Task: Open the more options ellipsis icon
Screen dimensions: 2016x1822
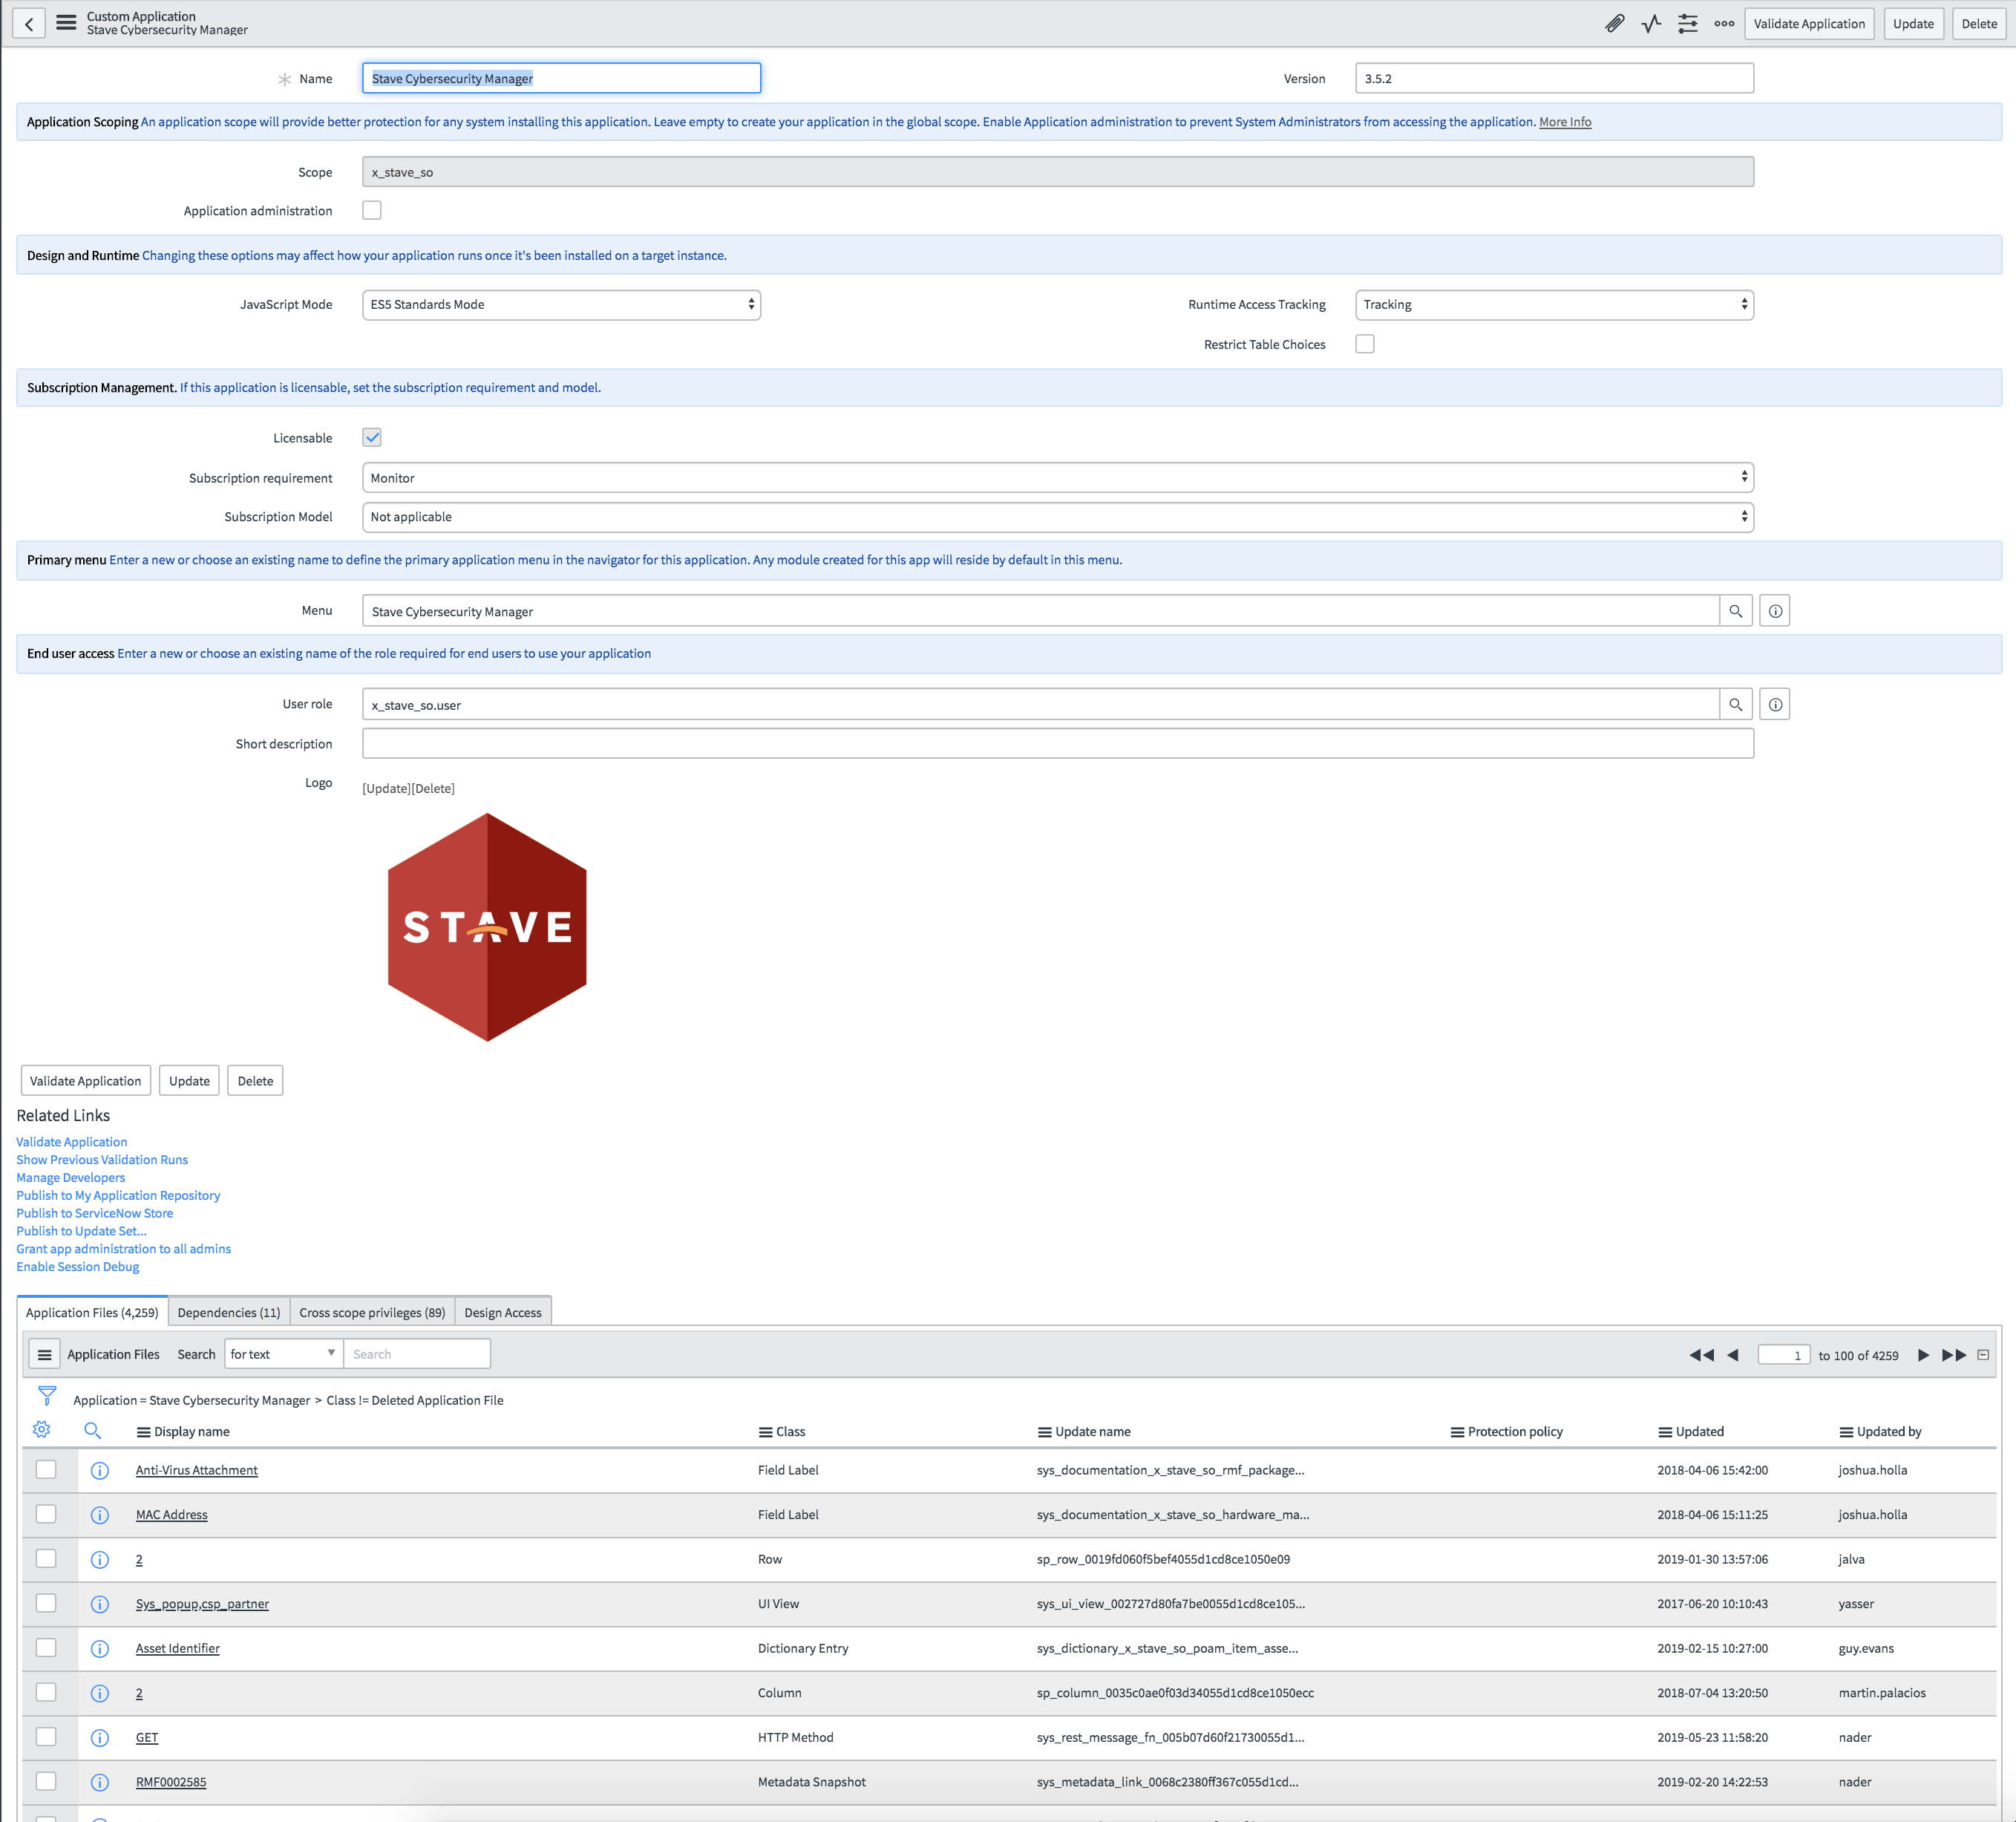Action: tap(1724, 23)
